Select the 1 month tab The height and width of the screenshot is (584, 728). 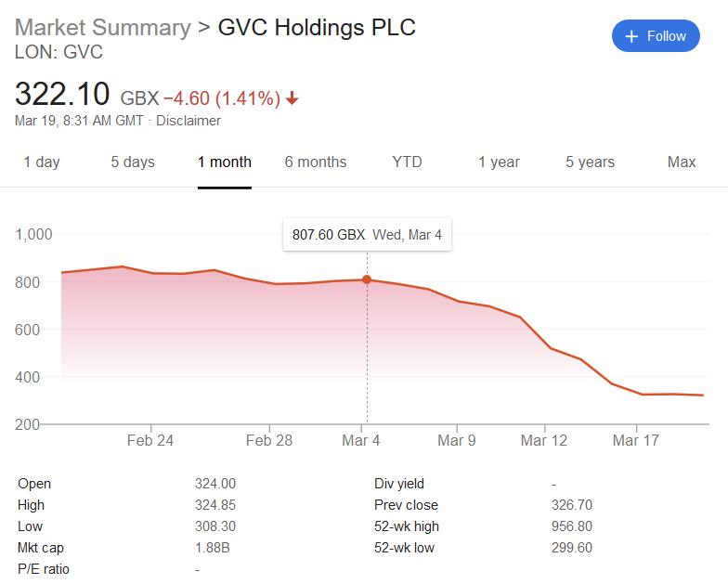pyautogui.click(x=225, y=162)
